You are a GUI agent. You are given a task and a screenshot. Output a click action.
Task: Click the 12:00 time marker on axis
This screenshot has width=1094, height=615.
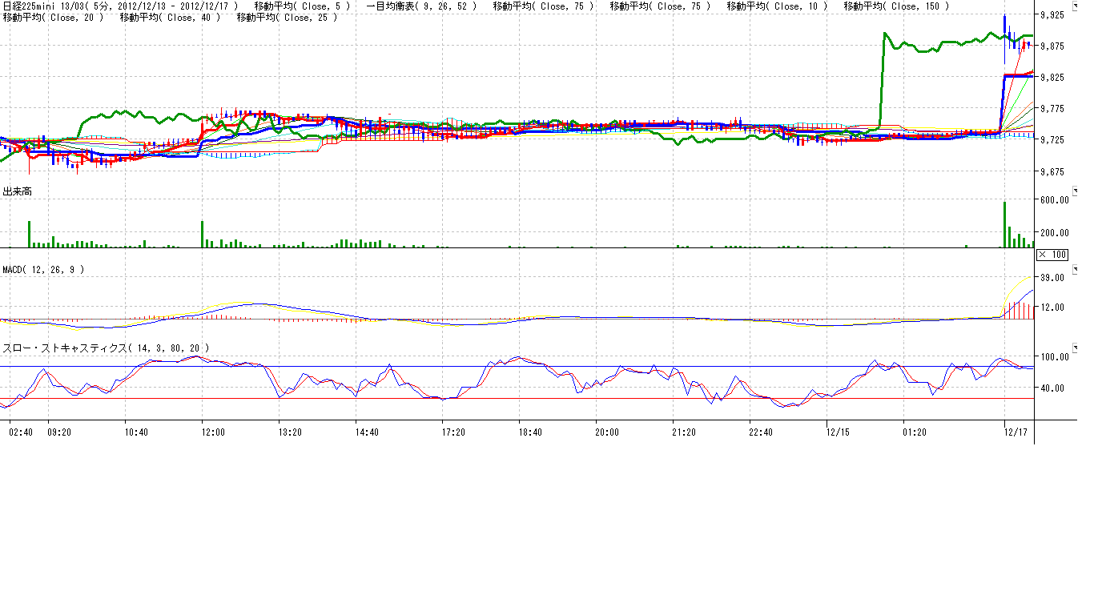(213, 432)
